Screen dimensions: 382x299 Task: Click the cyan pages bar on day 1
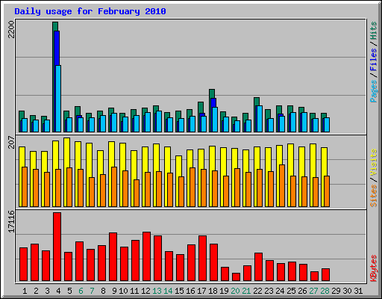point(25,125)
